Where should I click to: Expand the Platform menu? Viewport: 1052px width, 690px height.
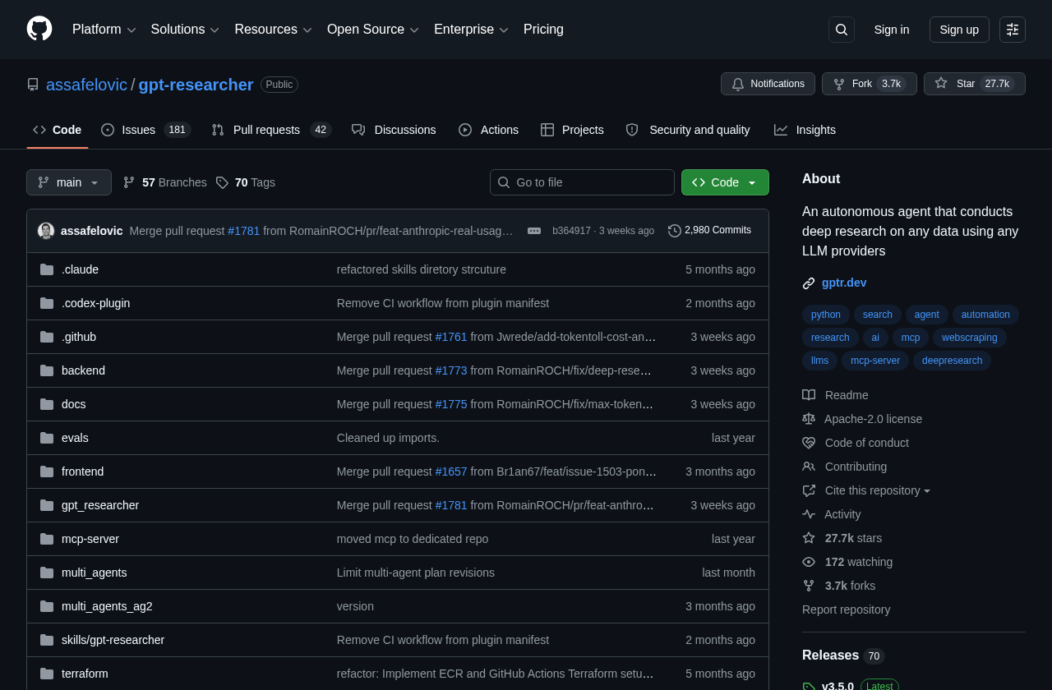click(x=104, y=30)
